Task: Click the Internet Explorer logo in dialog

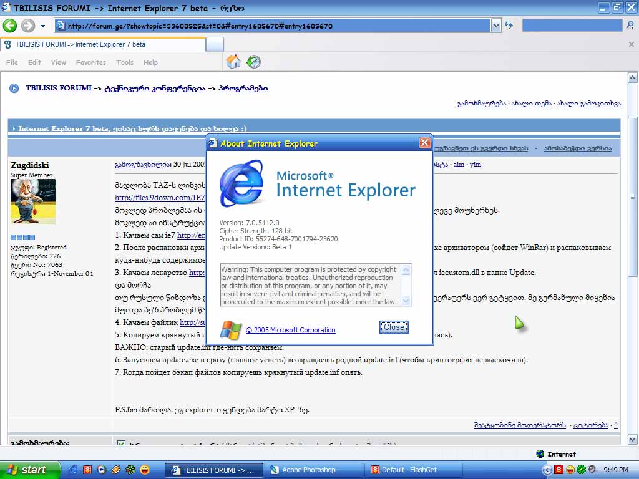Action: pyautogui.click(x=241, y=183)
